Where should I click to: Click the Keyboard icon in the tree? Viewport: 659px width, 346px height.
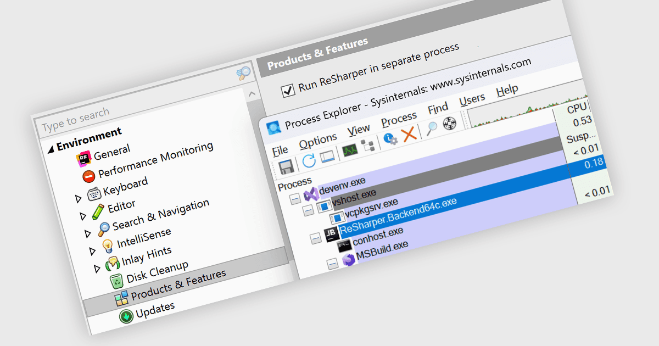[94, 193]
